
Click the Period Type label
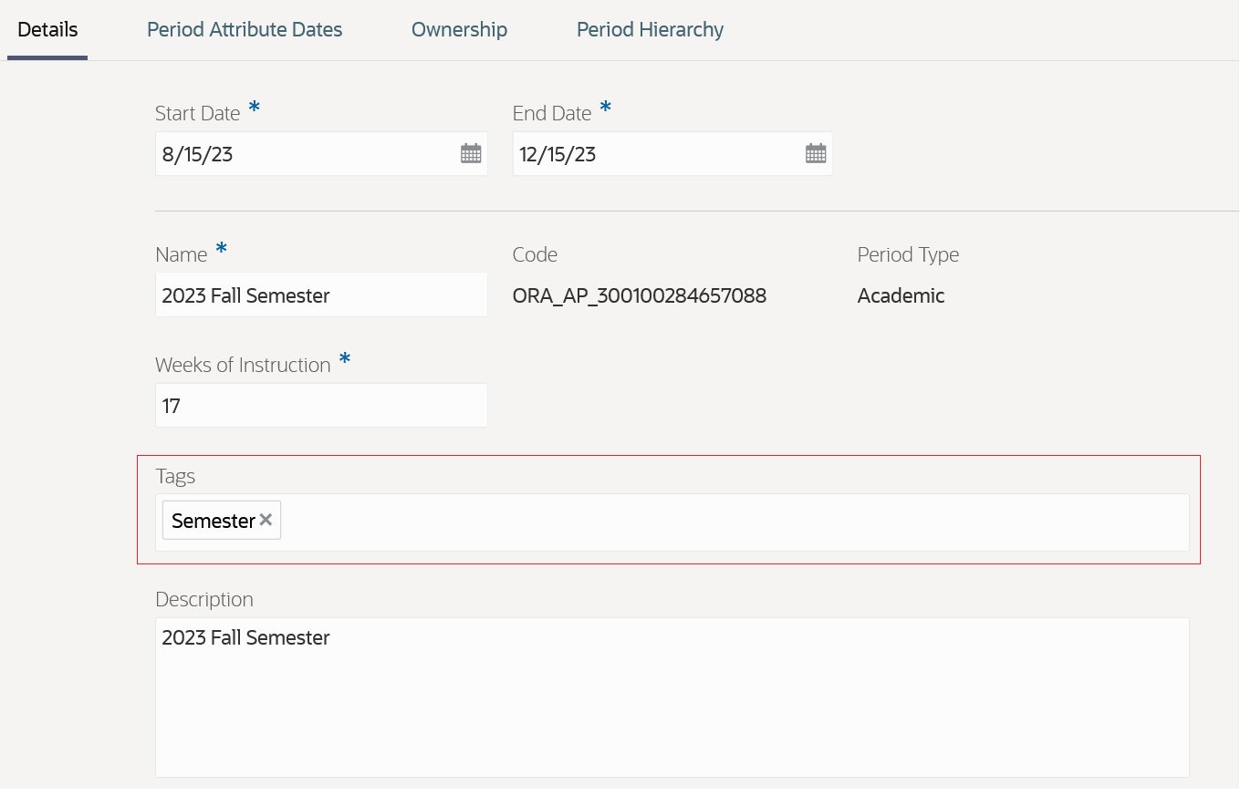(908, 254)
